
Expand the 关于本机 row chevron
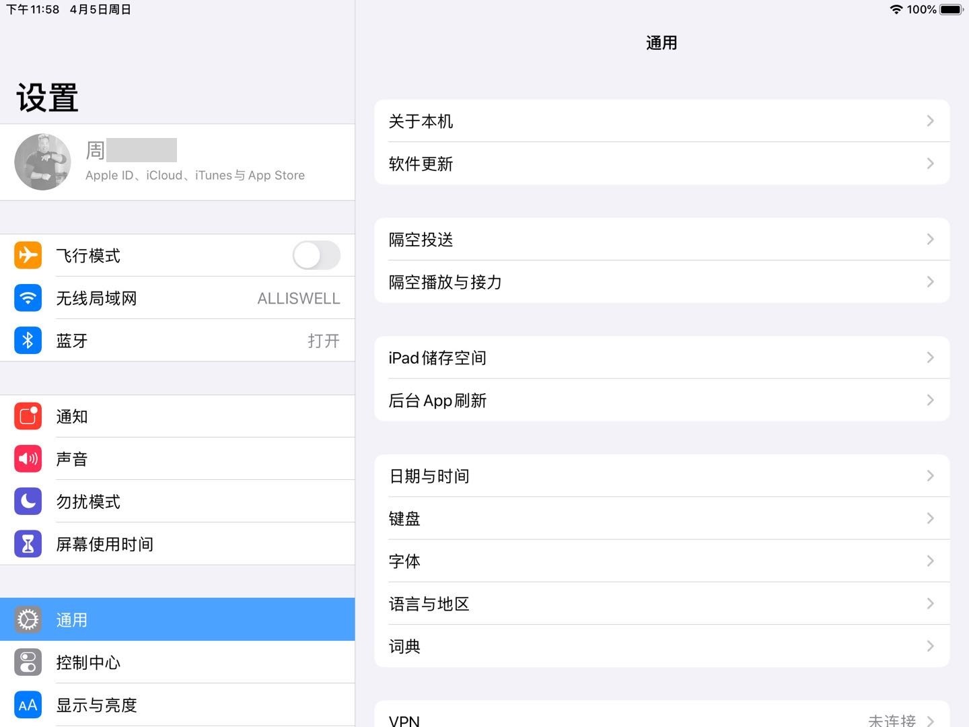pos(930,121)
